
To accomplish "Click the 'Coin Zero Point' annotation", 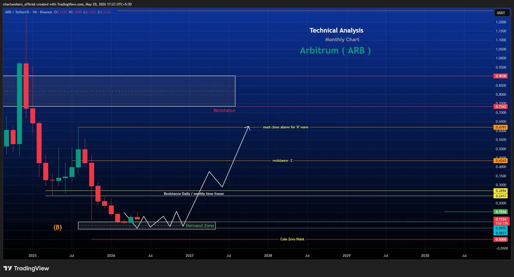I will [x=292, y=239].
